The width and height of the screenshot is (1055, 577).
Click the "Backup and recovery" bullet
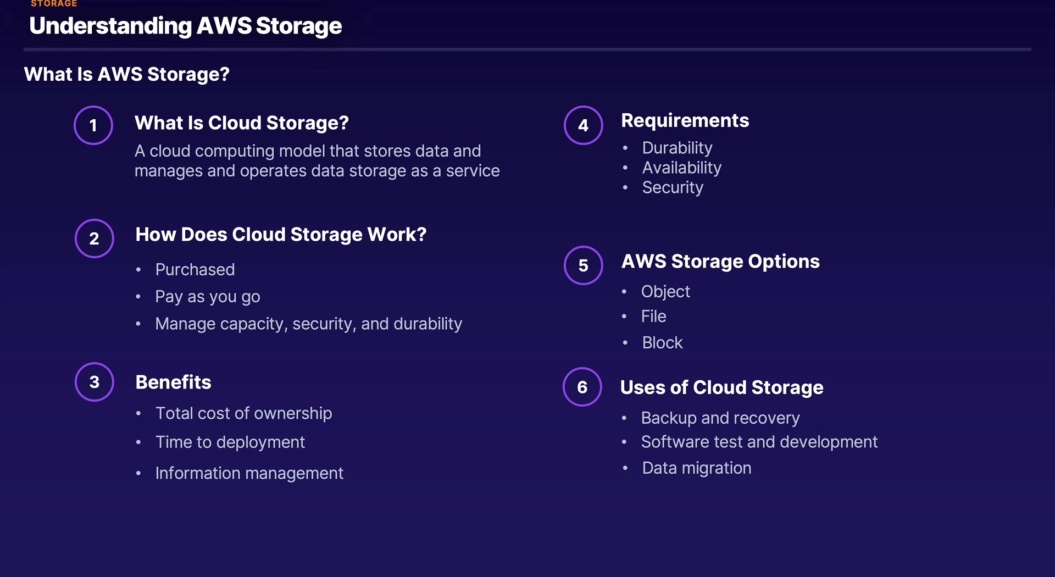[x=720, y=418]
